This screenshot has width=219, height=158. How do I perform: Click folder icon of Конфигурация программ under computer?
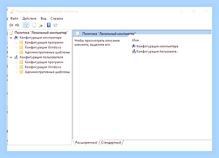[21, 42]
